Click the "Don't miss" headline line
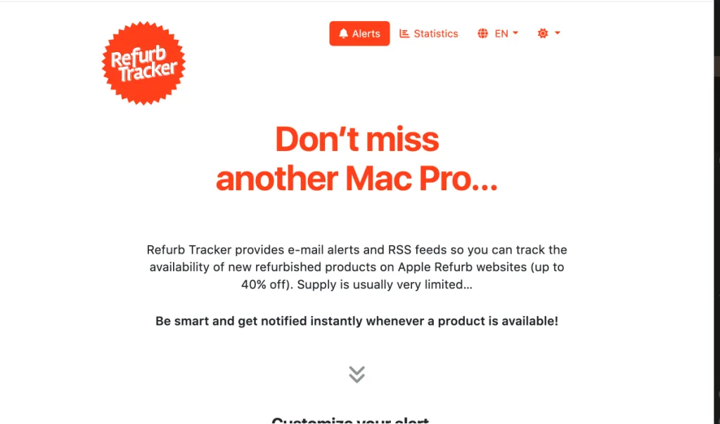 pos(356,140)
